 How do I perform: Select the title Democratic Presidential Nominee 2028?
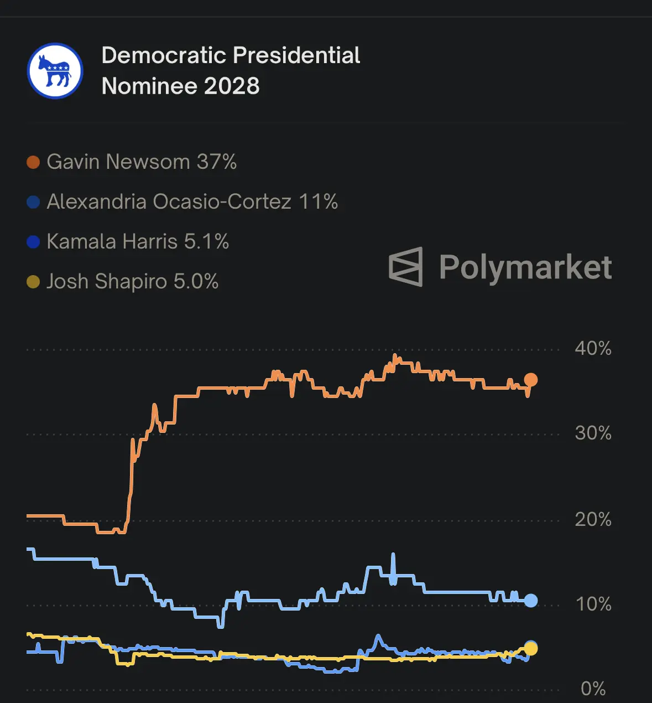(x=231, y=71)
